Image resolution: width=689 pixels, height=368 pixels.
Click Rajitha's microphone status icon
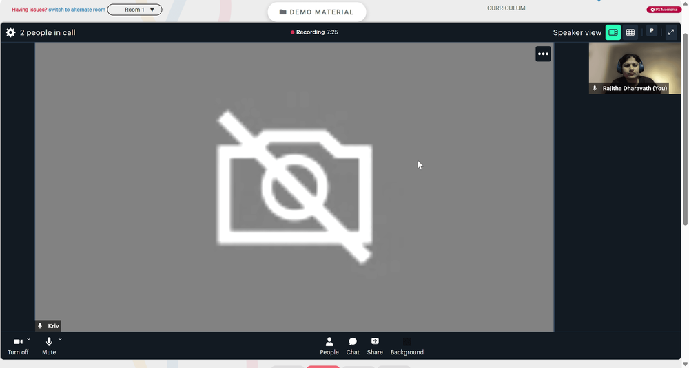(595, 88)
